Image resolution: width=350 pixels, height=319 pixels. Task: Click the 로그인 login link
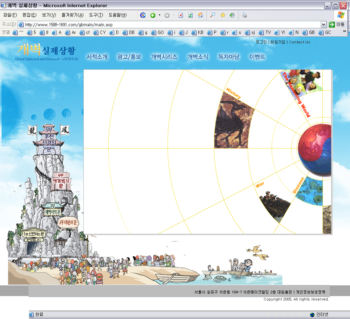click(x=261, y=42)
